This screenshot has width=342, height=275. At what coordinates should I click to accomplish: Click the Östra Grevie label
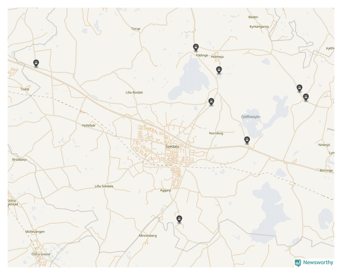41,254
